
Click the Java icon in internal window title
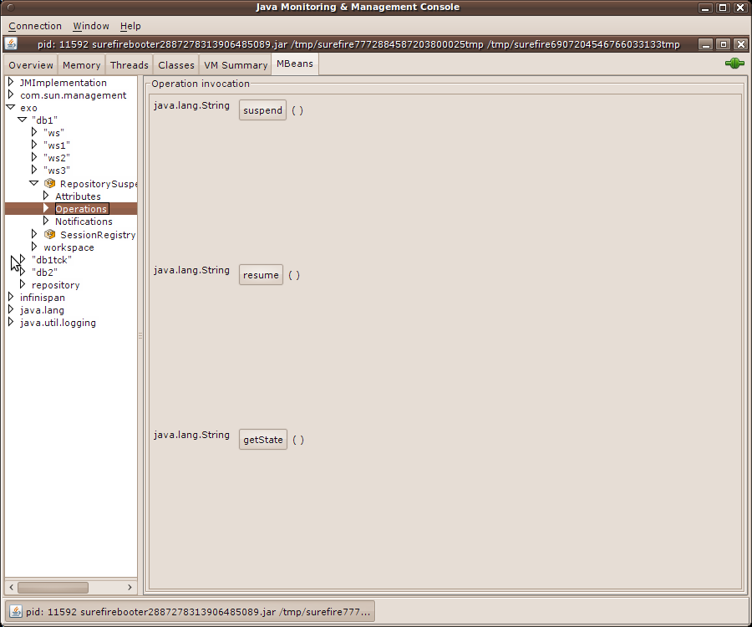[12, 43]
